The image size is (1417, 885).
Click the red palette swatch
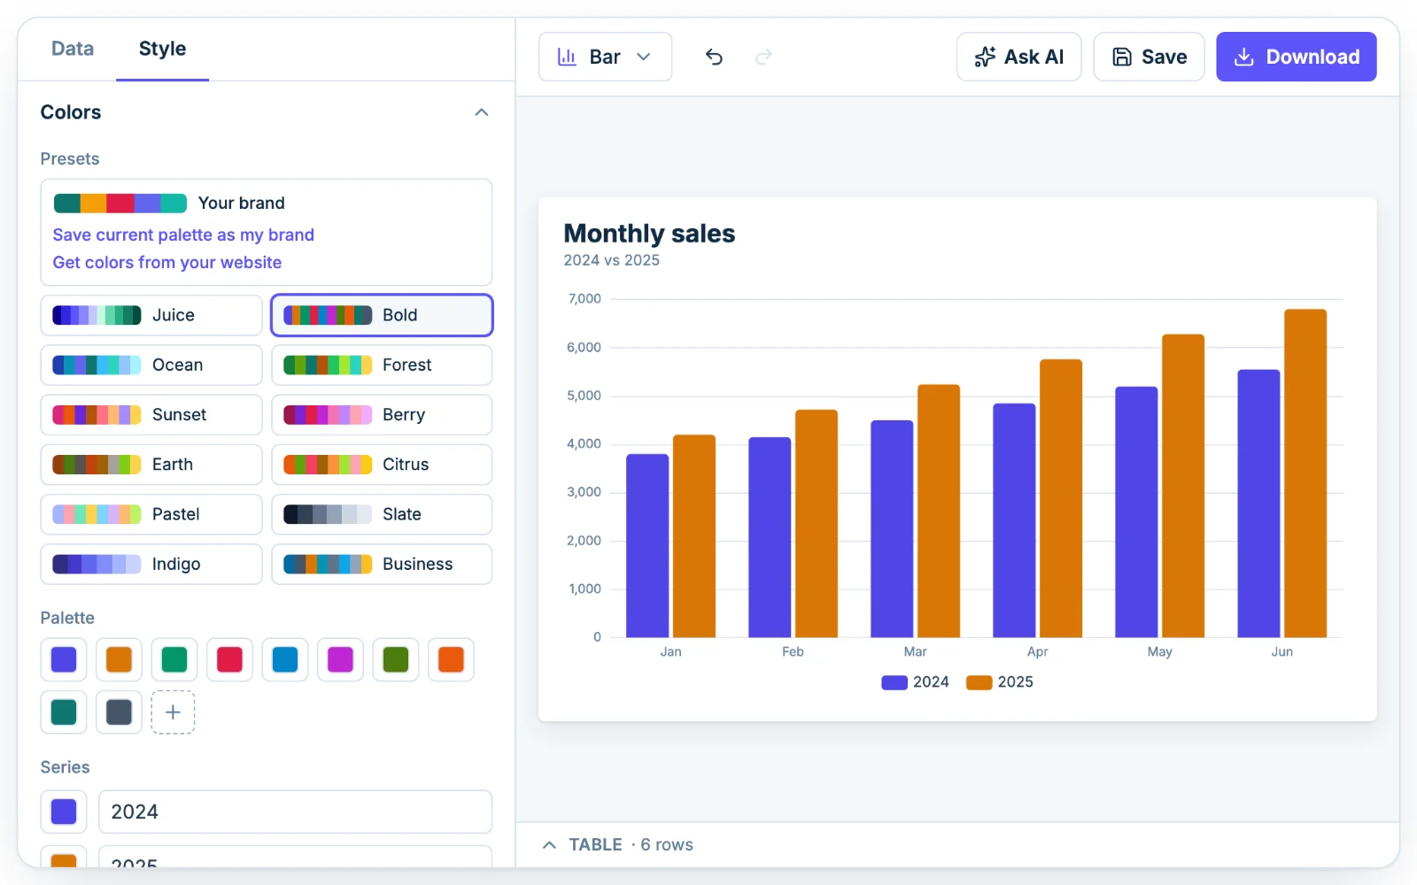(x=229, y=659)
